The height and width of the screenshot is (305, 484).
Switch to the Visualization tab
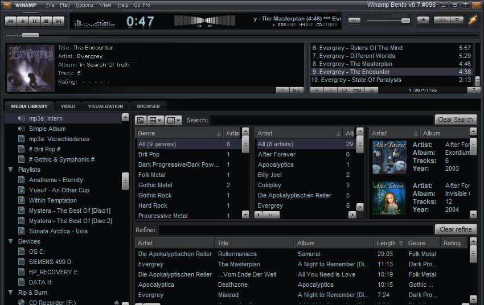[x=105, y=106]
